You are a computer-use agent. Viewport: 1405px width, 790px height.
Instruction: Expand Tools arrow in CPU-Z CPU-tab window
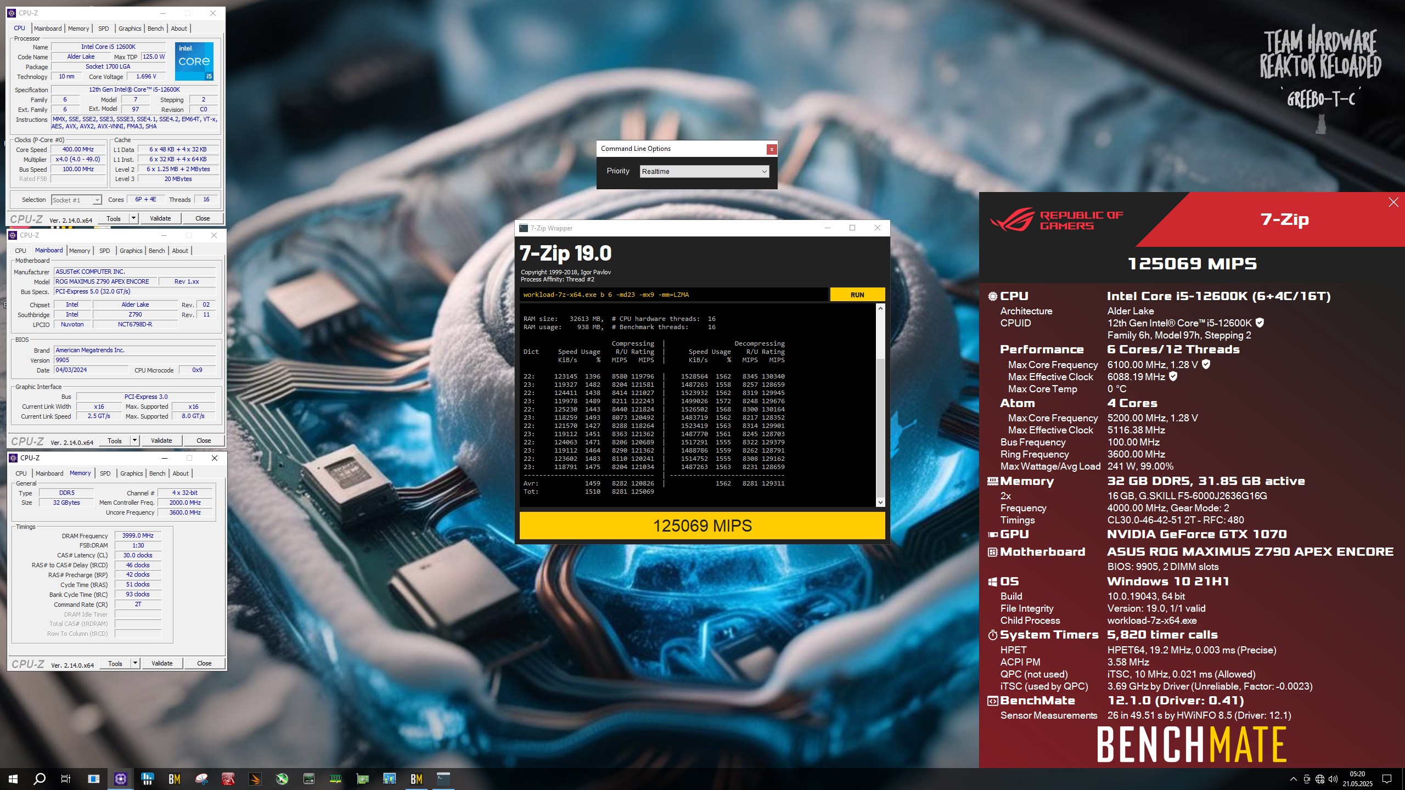click(x=133, y=218)
